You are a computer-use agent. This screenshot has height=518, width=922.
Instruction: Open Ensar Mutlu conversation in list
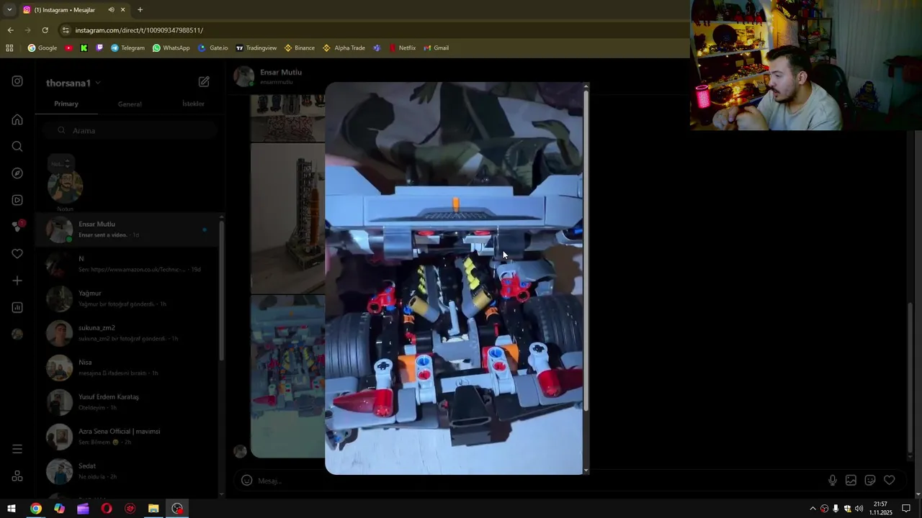click(x=128, y=230)
